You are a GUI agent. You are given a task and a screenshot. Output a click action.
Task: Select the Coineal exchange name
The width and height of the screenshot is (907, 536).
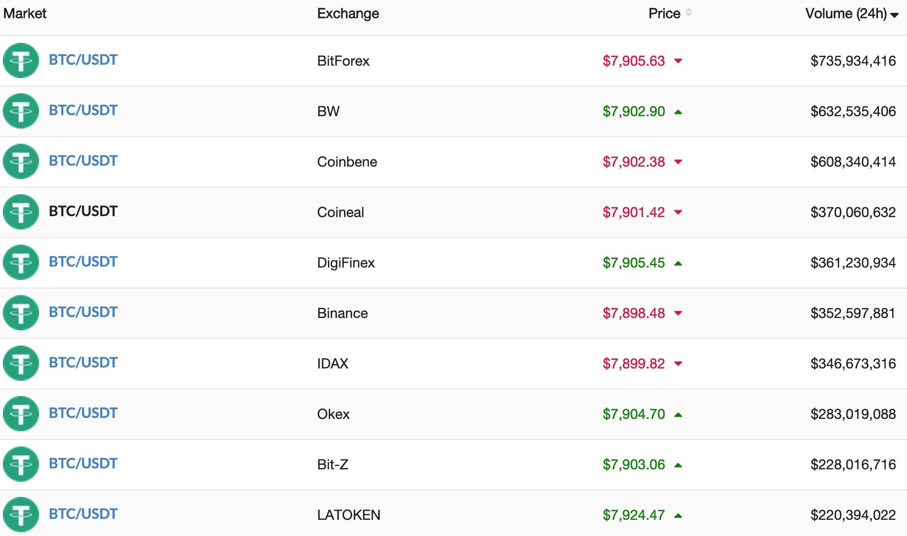pyautogui.click(x=340, y=212)
